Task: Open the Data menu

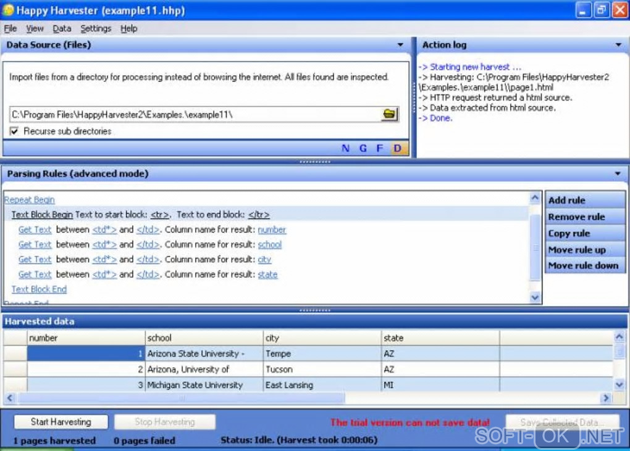Action: pyautogui.click(x=62, y=28)
